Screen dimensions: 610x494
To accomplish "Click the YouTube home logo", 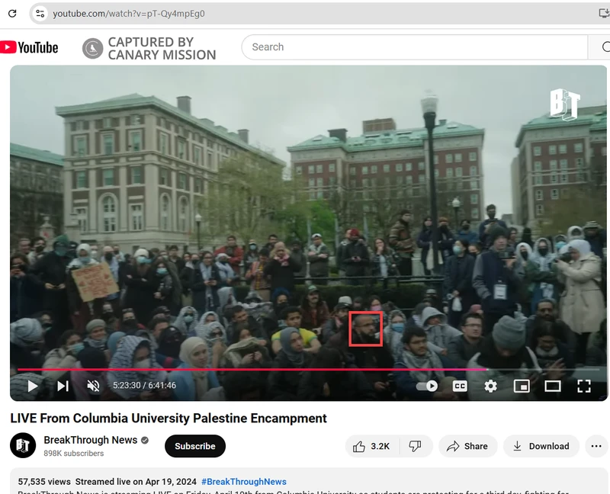I will [x=30, y=47].
